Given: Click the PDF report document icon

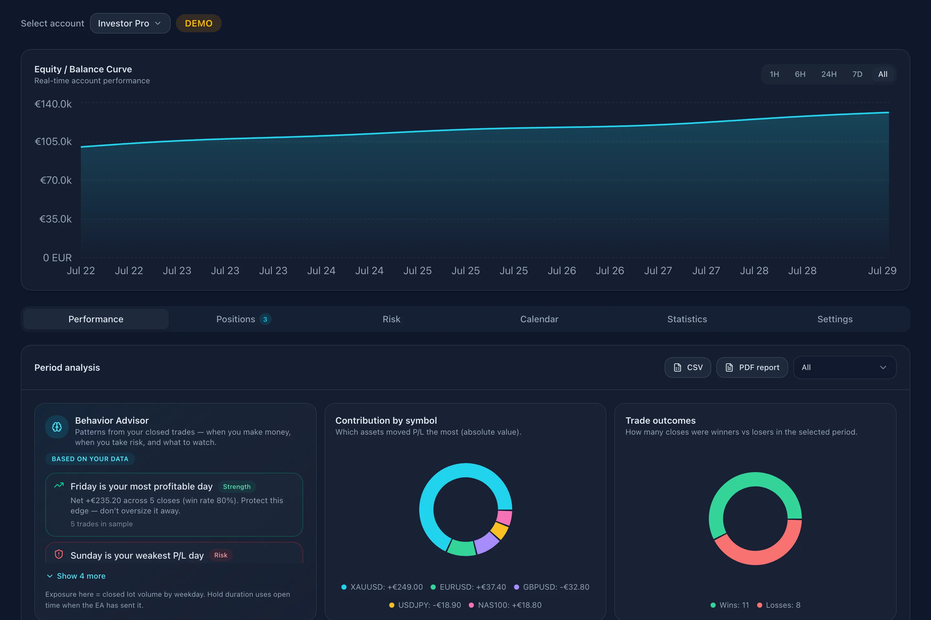Looking at the screenshot, I should 729,367.
